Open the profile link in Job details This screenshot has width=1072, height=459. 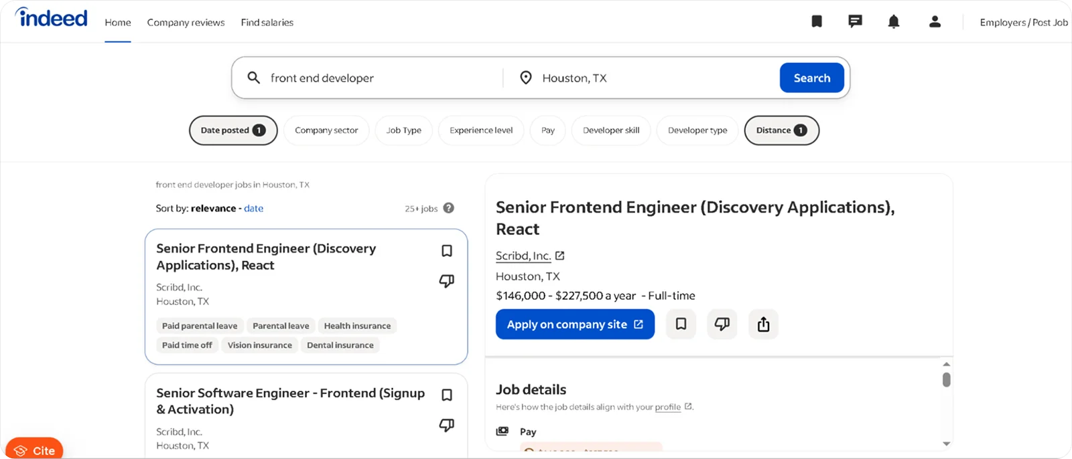(667, 407)
